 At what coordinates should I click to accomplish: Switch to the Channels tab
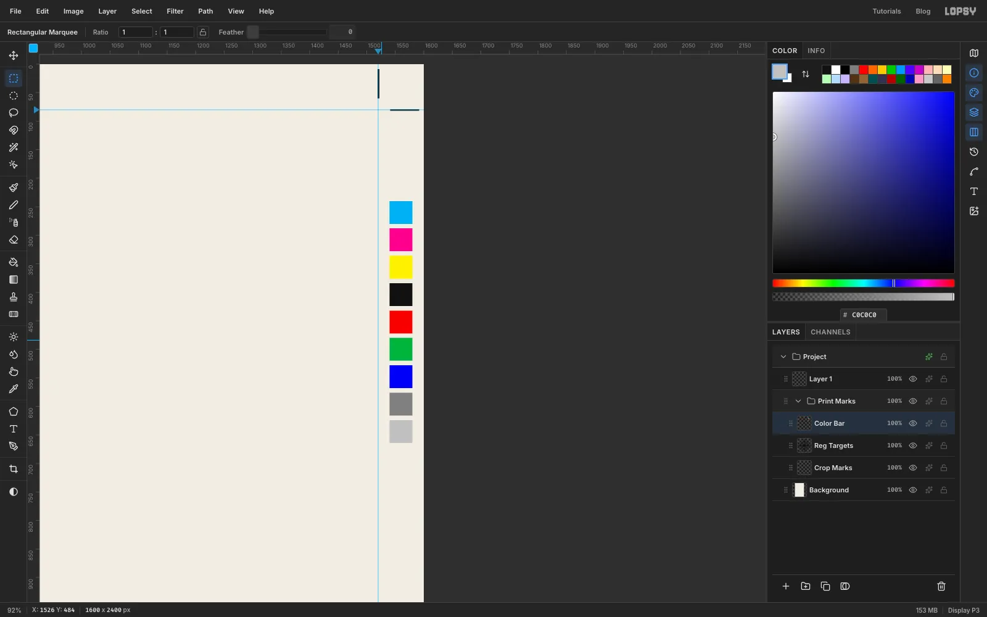coord(830,332)
